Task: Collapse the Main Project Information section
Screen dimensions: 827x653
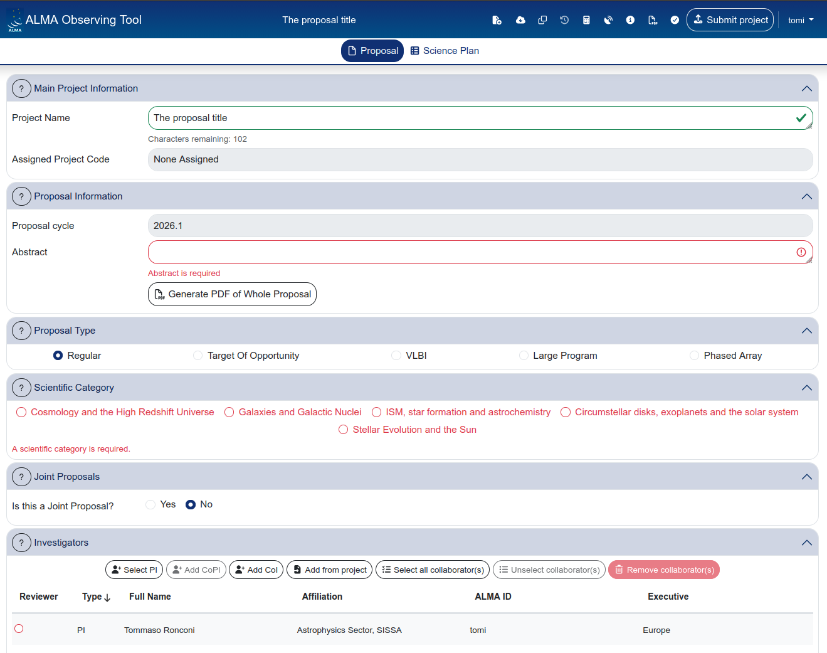Action: click(806, 88)
